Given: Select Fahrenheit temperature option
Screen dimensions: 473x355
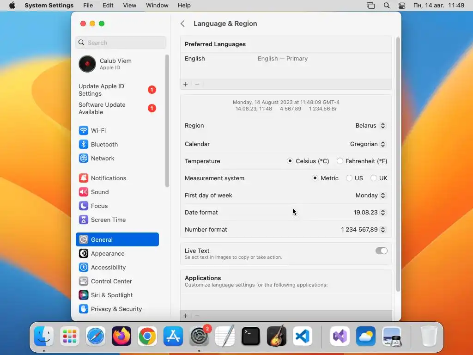Looking at the screenshot, I should click(x=340, y=161).
